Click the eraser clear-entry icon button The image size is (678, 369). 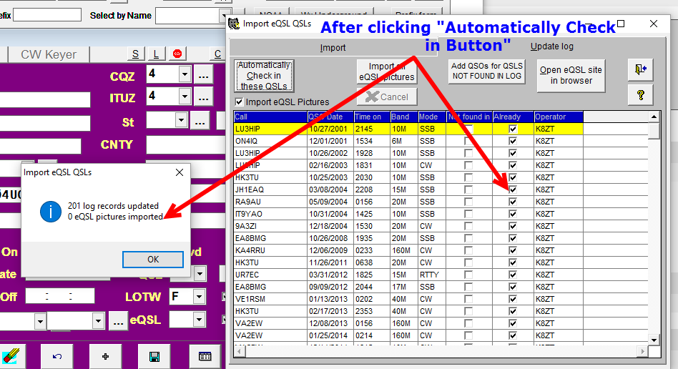point(11,356)
